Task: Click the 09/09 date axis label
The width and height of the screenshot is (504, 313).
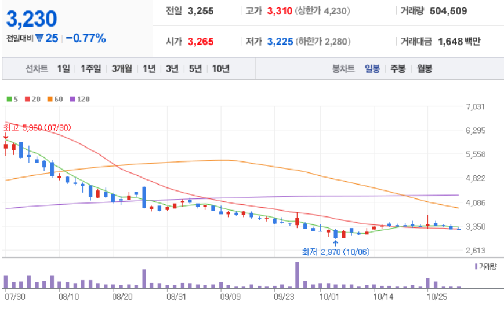Action: coord(230,297)
